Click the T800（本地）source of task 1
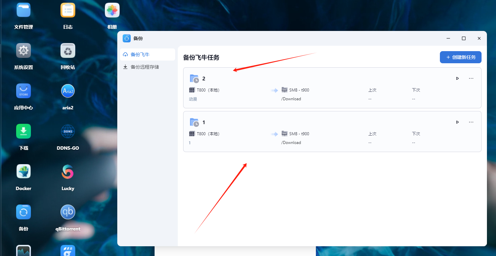The width and height of the screenshot is (496, 256). pyautogui.click(x=204, y=134)
